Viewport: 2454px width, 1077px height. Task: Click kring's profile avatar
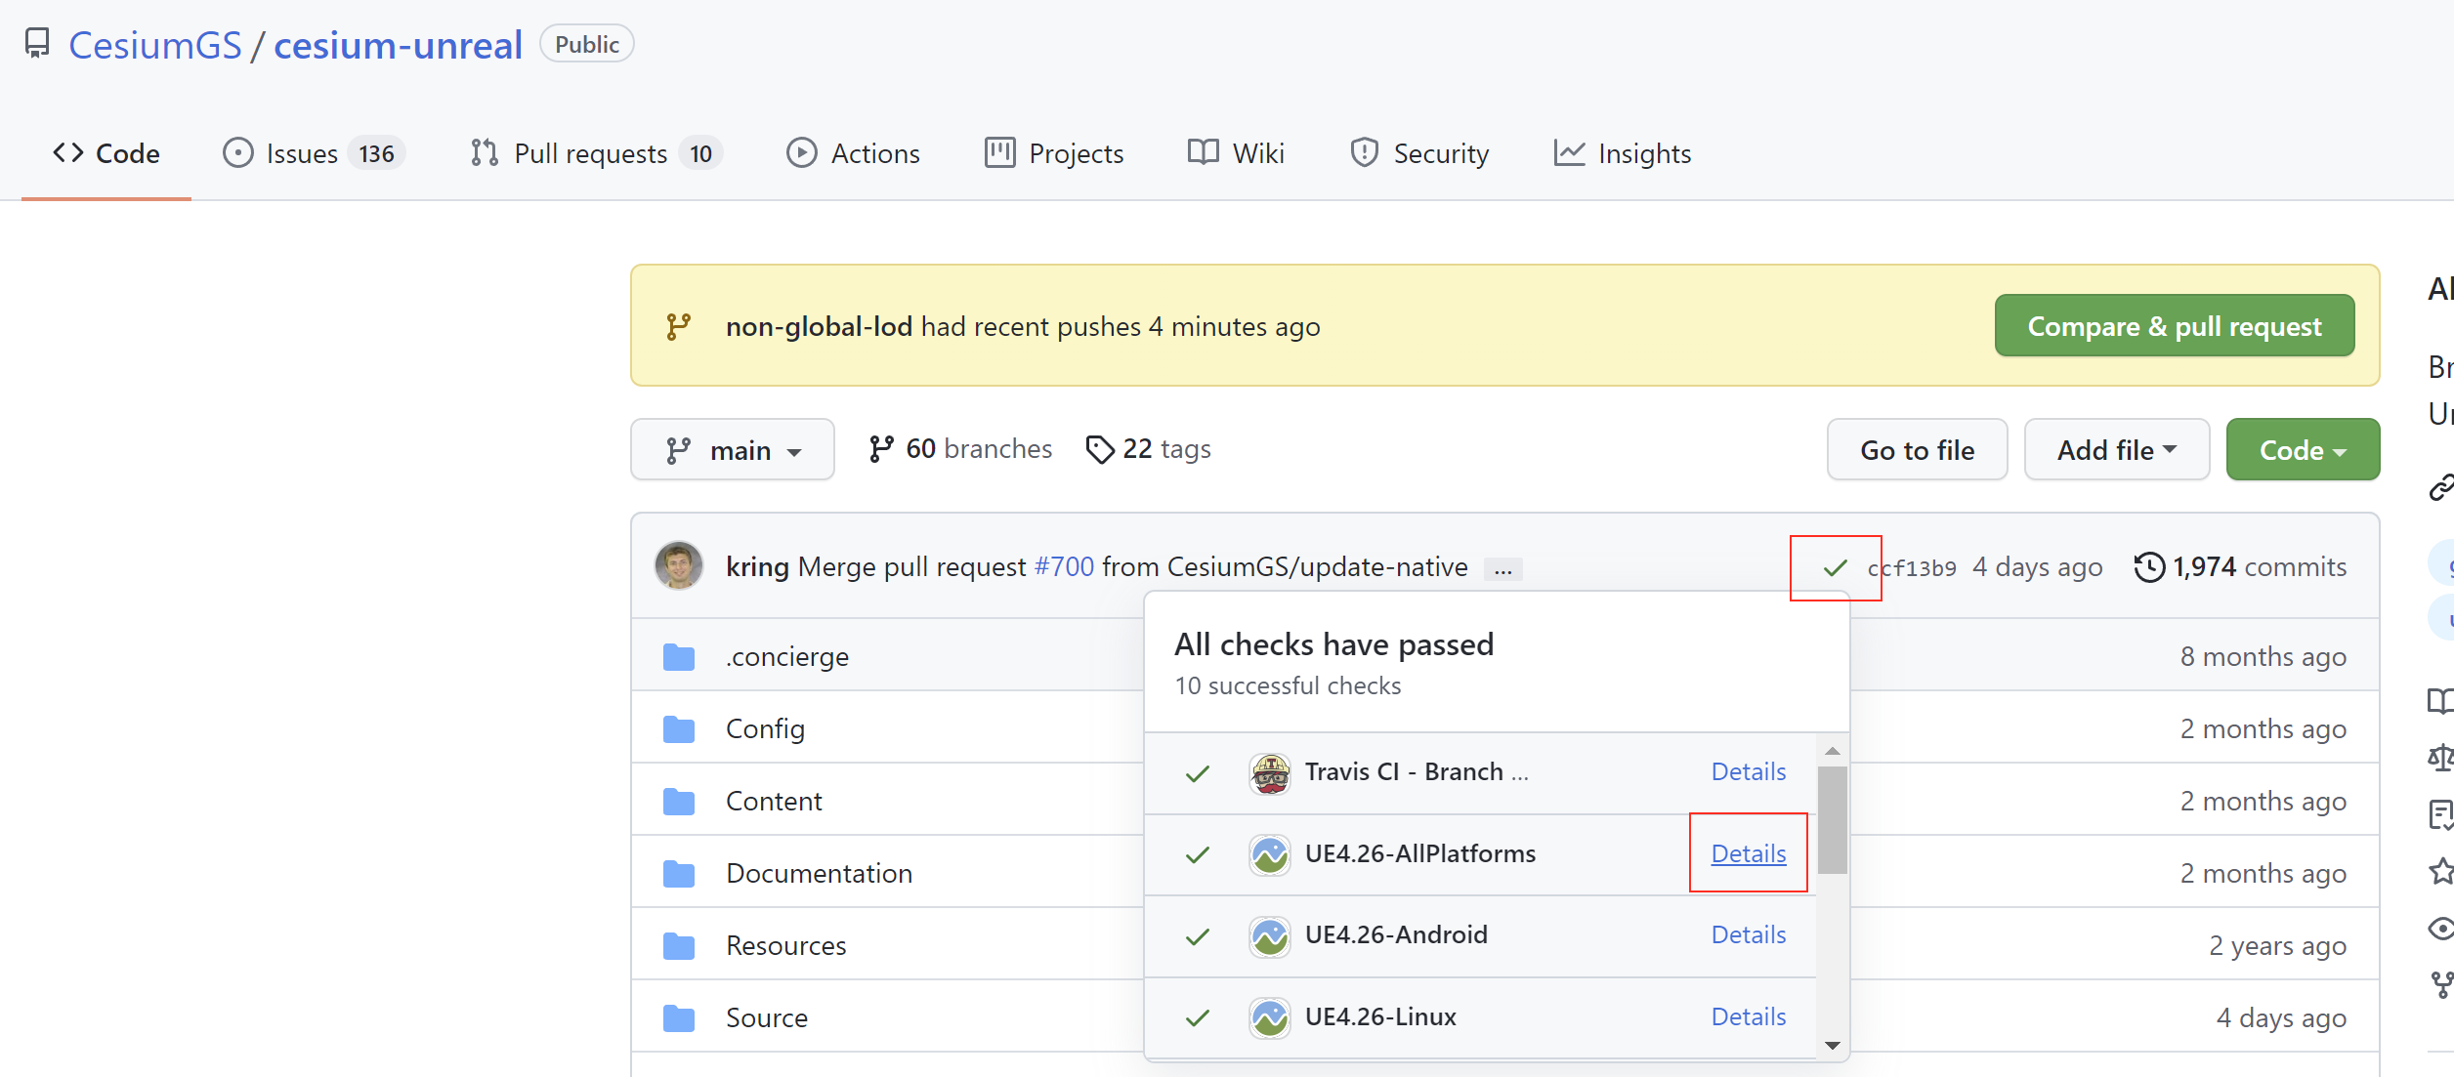680,565
